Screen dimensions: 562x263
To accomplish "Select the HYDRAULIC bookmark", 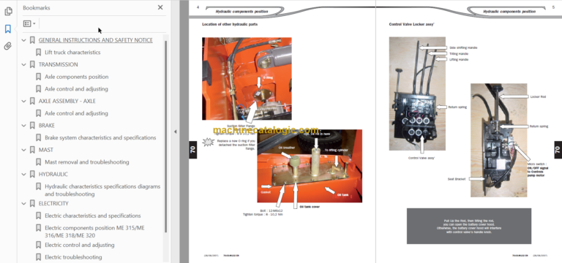I will pos(53,175).
